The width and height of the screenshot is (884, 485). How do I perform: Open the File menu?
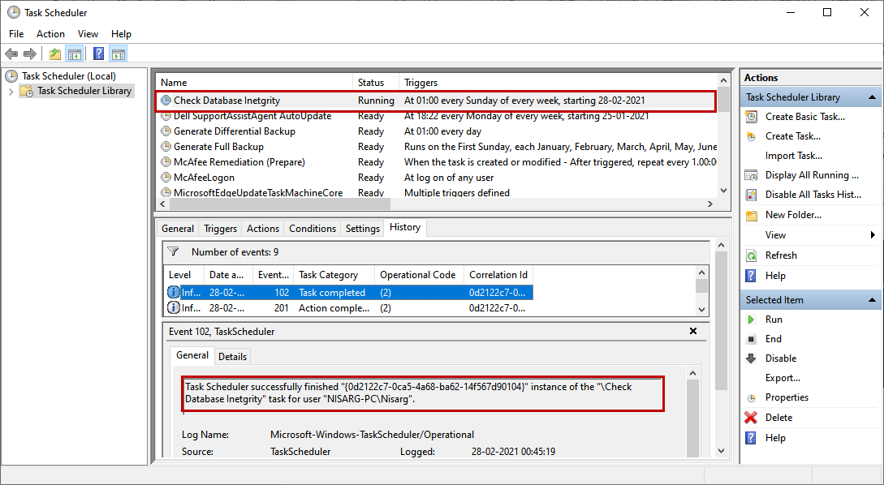16,34
